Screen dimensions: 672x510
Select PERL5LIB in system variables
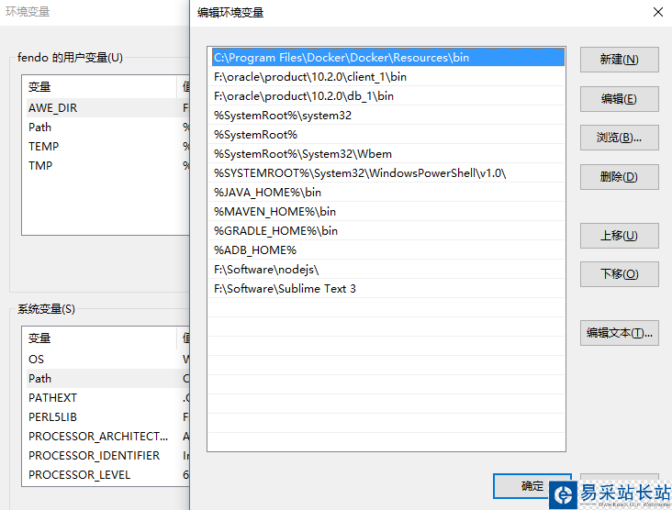(x=106, y=417)
